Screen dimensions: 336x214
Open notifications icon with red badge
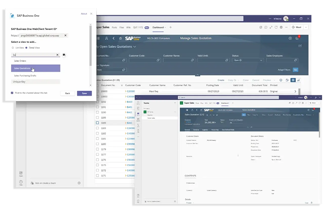(299, 38)
